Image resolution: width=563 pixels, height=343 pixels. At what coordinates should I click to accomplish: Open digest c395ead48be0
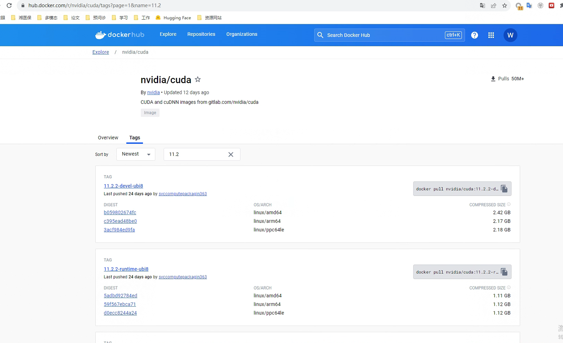point(120,221)
